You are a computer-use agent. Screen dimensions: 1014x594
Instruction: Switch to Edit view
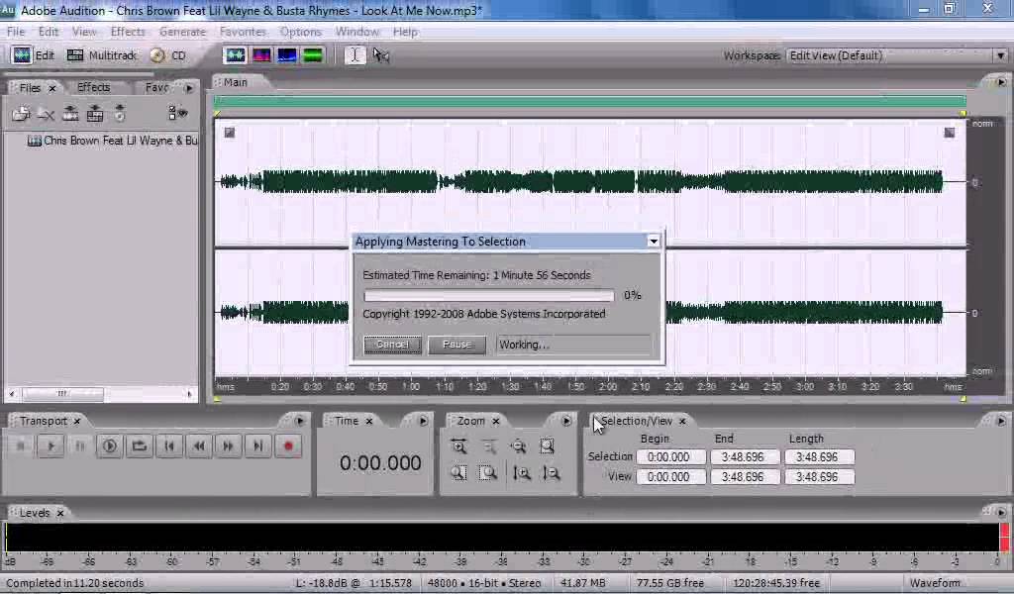pos(33,55)
